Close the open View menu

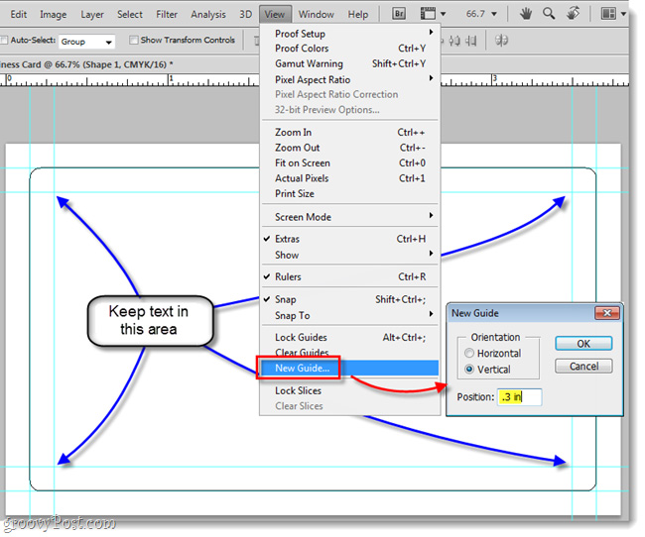(x=275, y=15)
